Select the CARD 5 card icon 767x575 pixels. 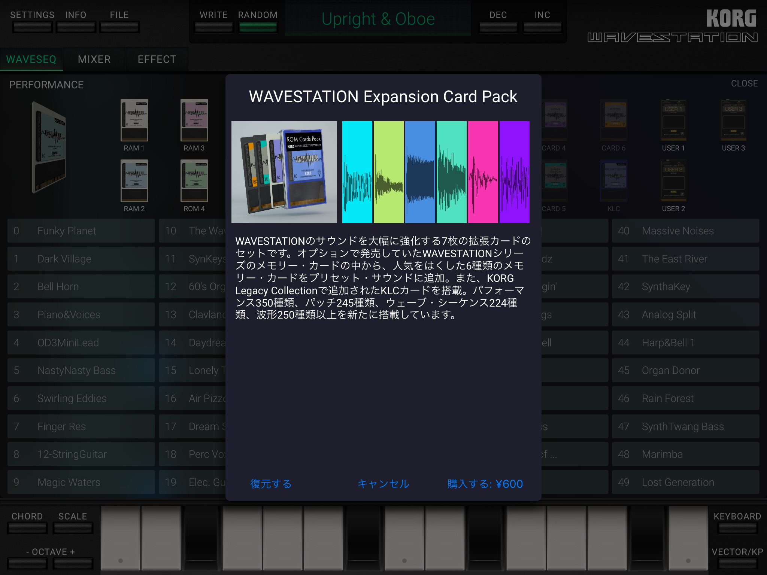[555, 180]
